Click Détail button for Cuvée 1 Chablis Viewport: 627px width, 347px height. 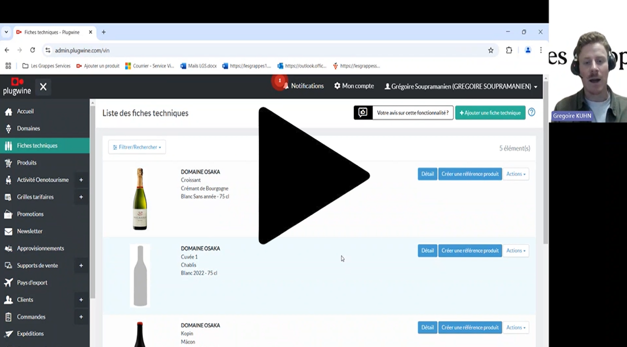tap(427, 251)
